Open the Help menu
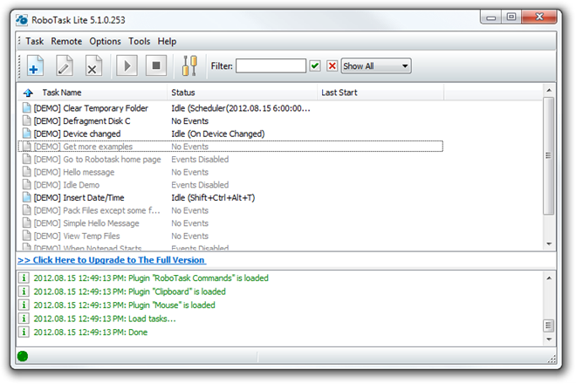576x384 pixels. [x=168, y=41]
